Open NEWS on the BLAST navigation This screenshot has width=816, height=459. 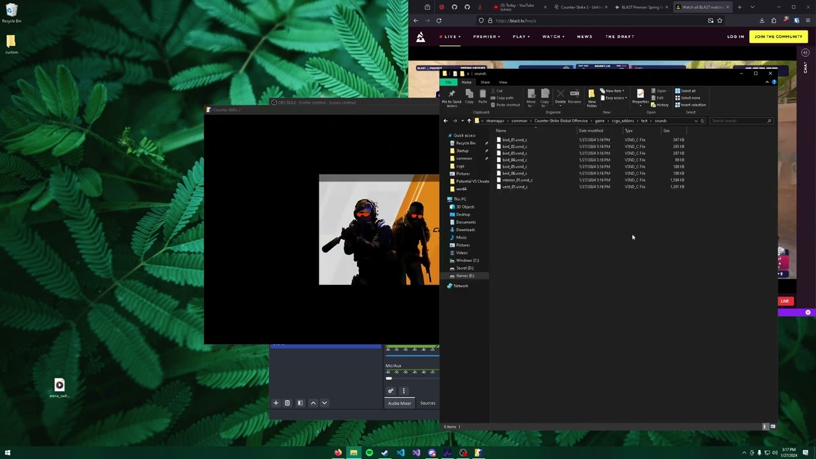click(585, 36)
